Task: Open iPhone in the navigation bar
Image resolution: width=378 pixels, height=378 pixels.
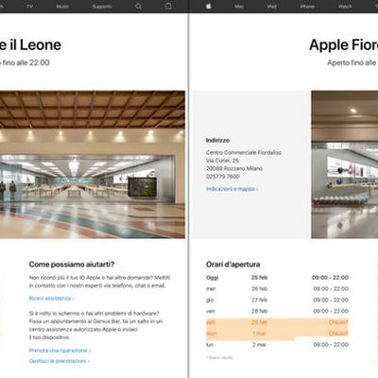Action: pos(307,7)
